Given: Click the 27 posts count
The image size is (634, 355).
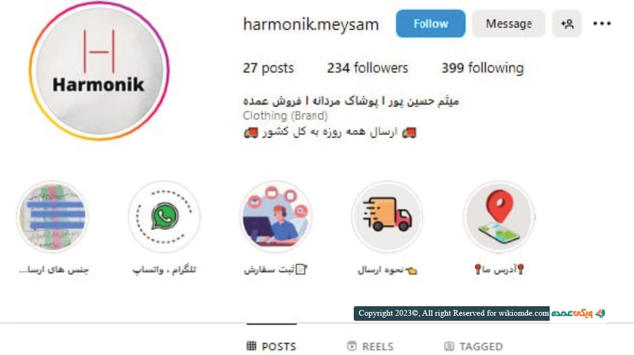Looking at the screenshot, I should (268, 68).
